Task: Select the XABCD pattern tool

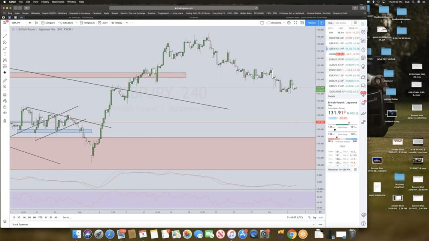Action: click(x=5, y=60)
